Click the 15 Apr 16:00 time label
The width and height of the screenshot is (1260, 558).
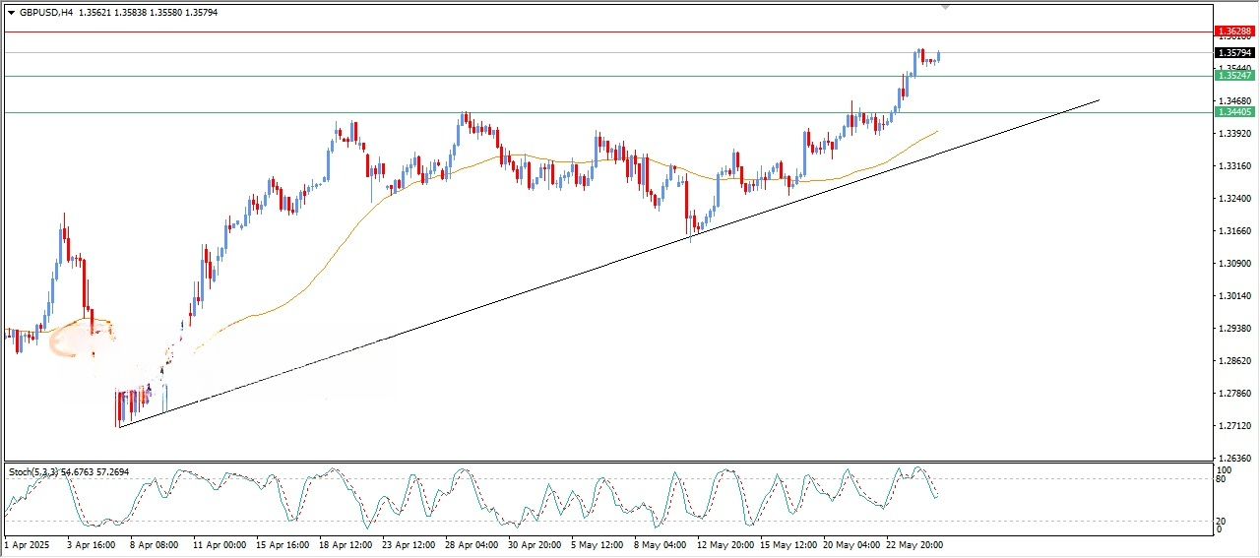pos(283,544)
